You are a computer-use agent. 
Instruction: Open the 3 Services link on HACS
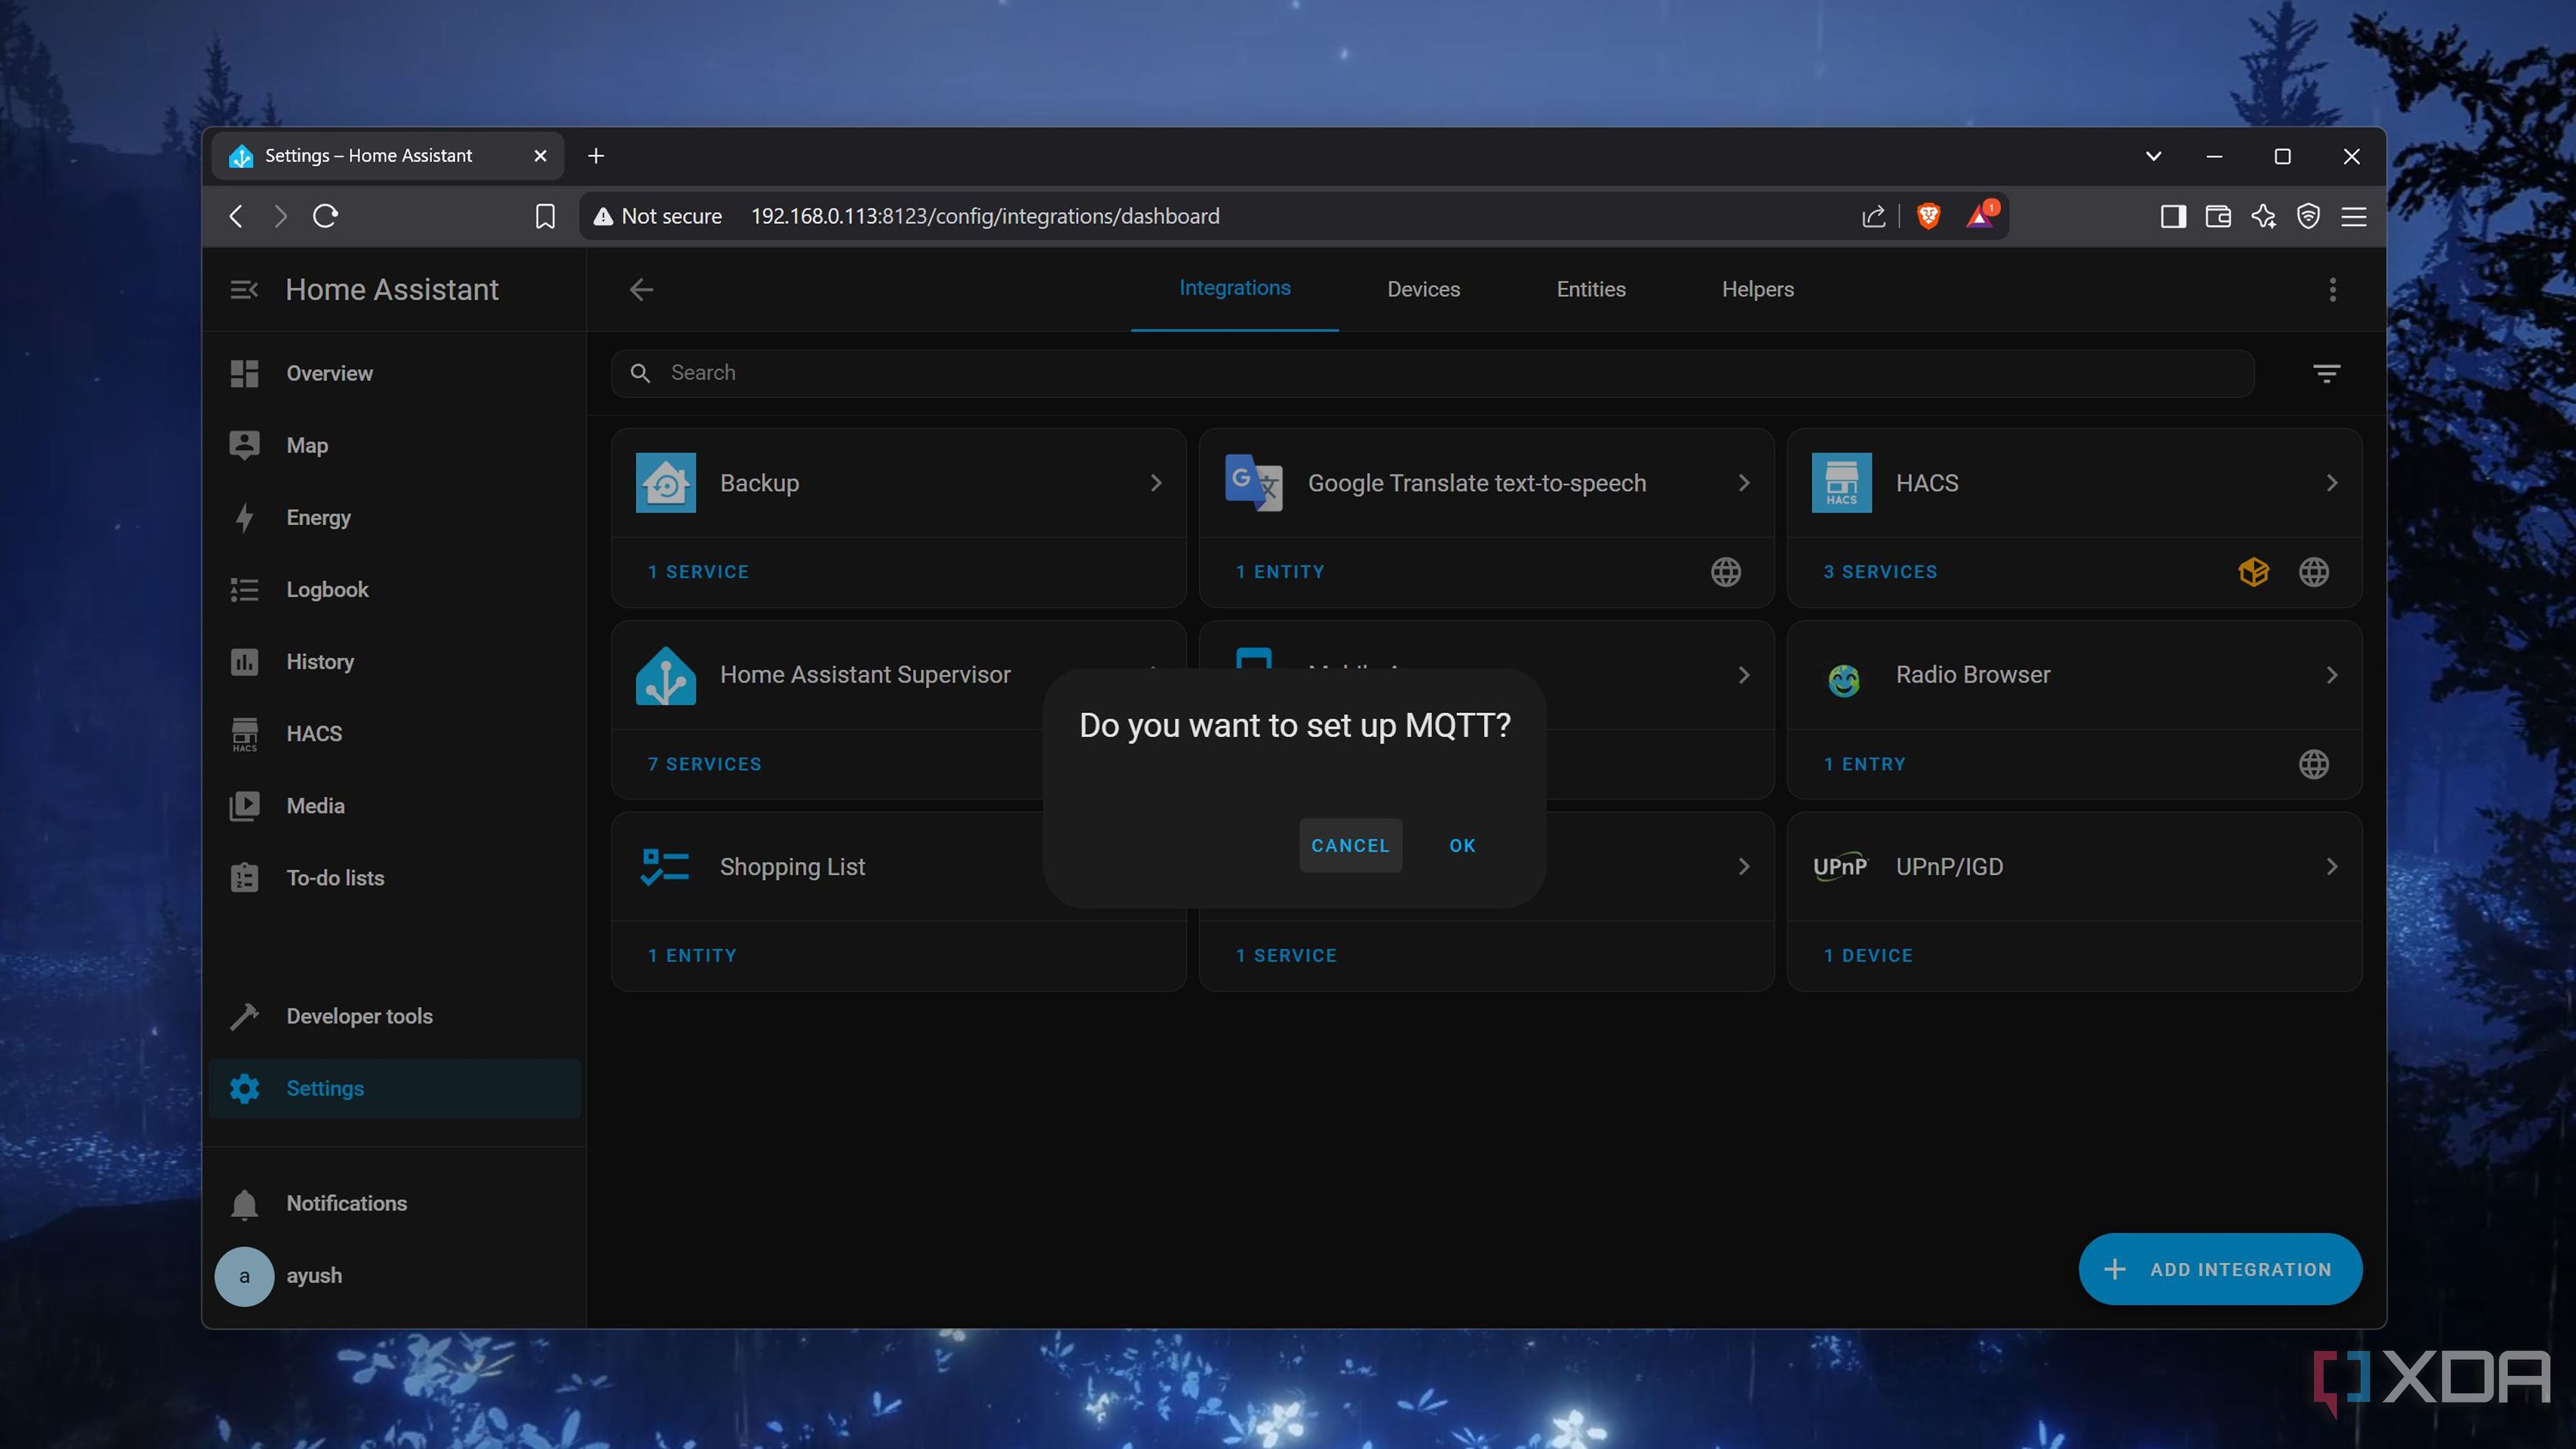point(1879,572)
